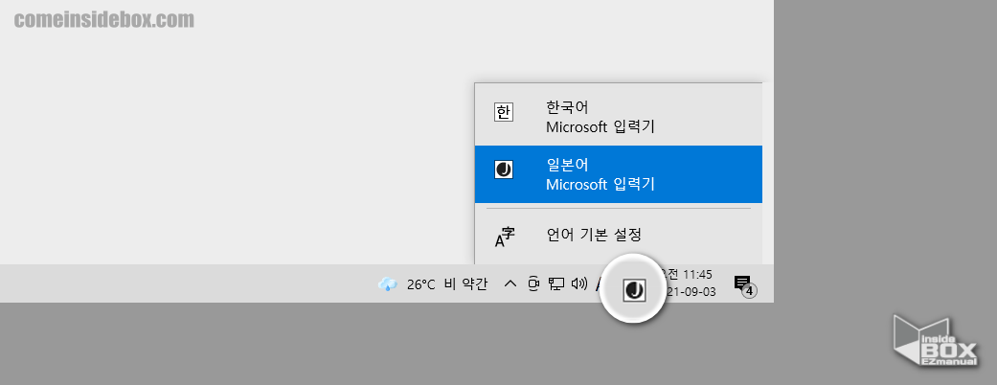Open the weather widget showing 26°C

[x=433, y=284]
